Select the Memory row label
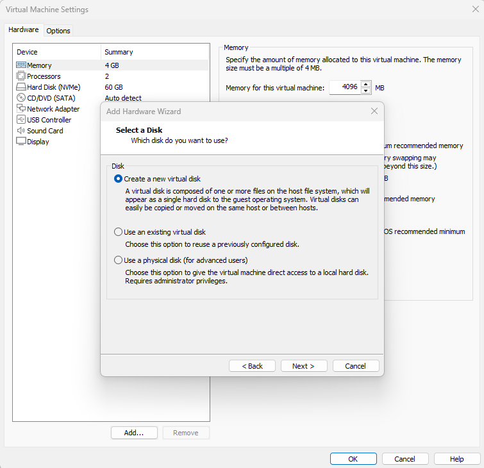This screenshot has height=468, width=484. point(39,65)
